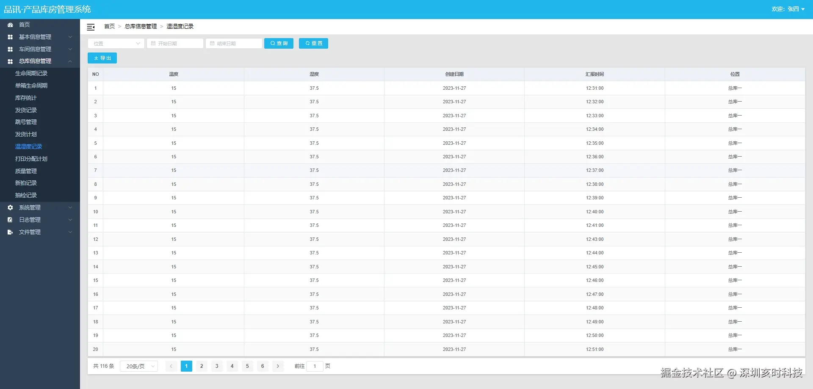Screen dimensions: 813x389
Task: Go to pagination page 5
Action: [247, 366]
